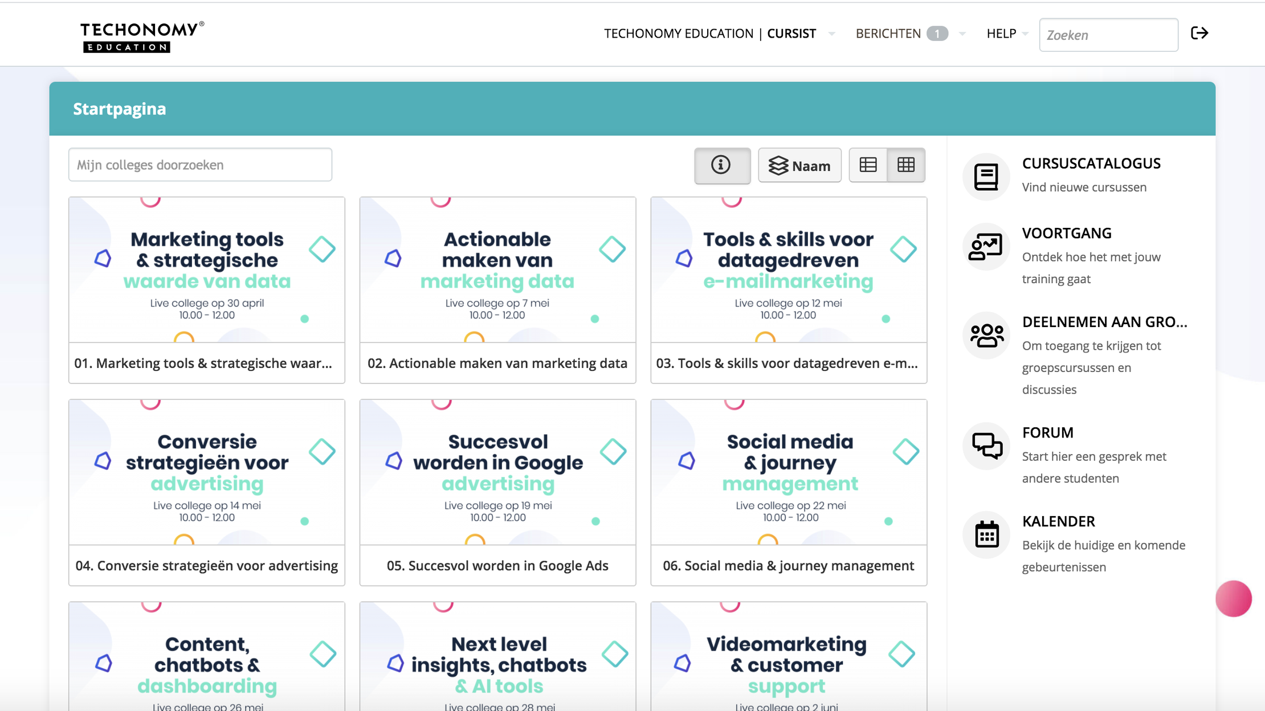Open the BERICHTEN dropdown arrow
This screenshot has width=1265, height=711.
pyautogui.click(x=962, y=34)
